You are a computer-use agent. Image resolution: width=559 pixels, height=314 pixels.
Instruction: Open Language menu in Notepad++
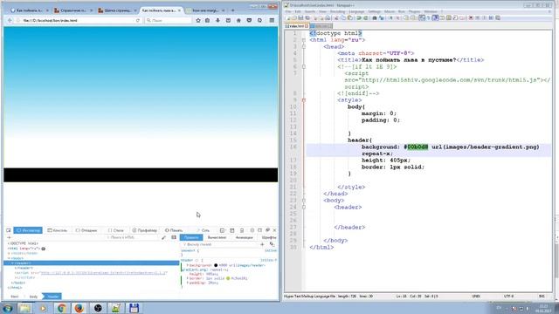coord(356,11)
